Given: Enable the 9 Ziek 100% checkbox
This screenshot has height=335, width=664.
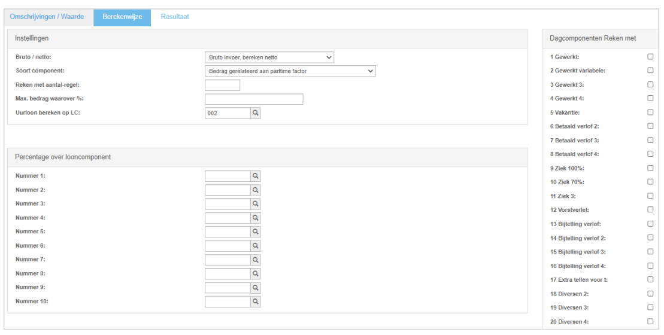Looking at the screenshot, I should point(650,168).
